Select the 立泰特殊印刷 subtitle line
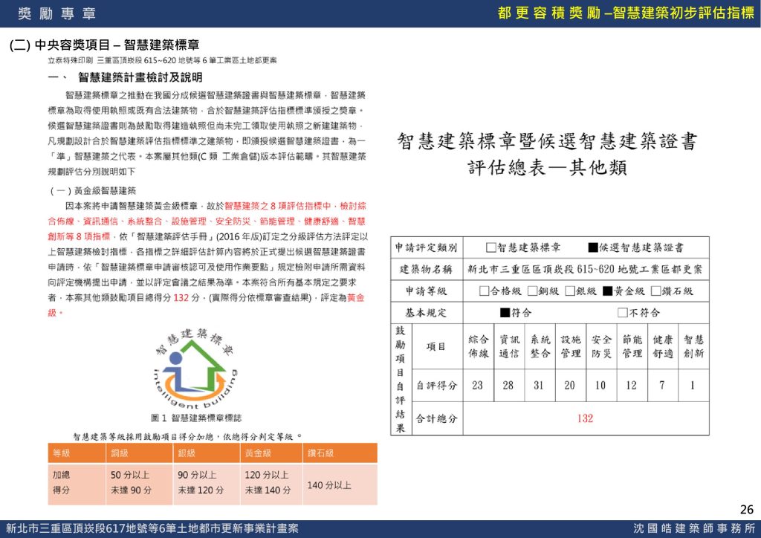This screenshot has height=538, width=761. pyautogui.click(x=162, y=61)
